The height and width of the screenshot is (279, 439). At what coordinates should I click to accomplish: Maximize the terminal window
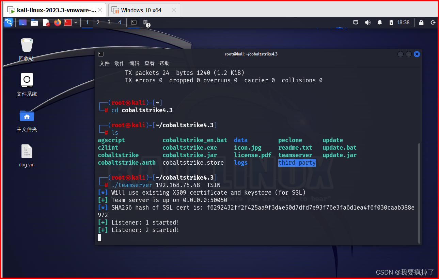409,54
